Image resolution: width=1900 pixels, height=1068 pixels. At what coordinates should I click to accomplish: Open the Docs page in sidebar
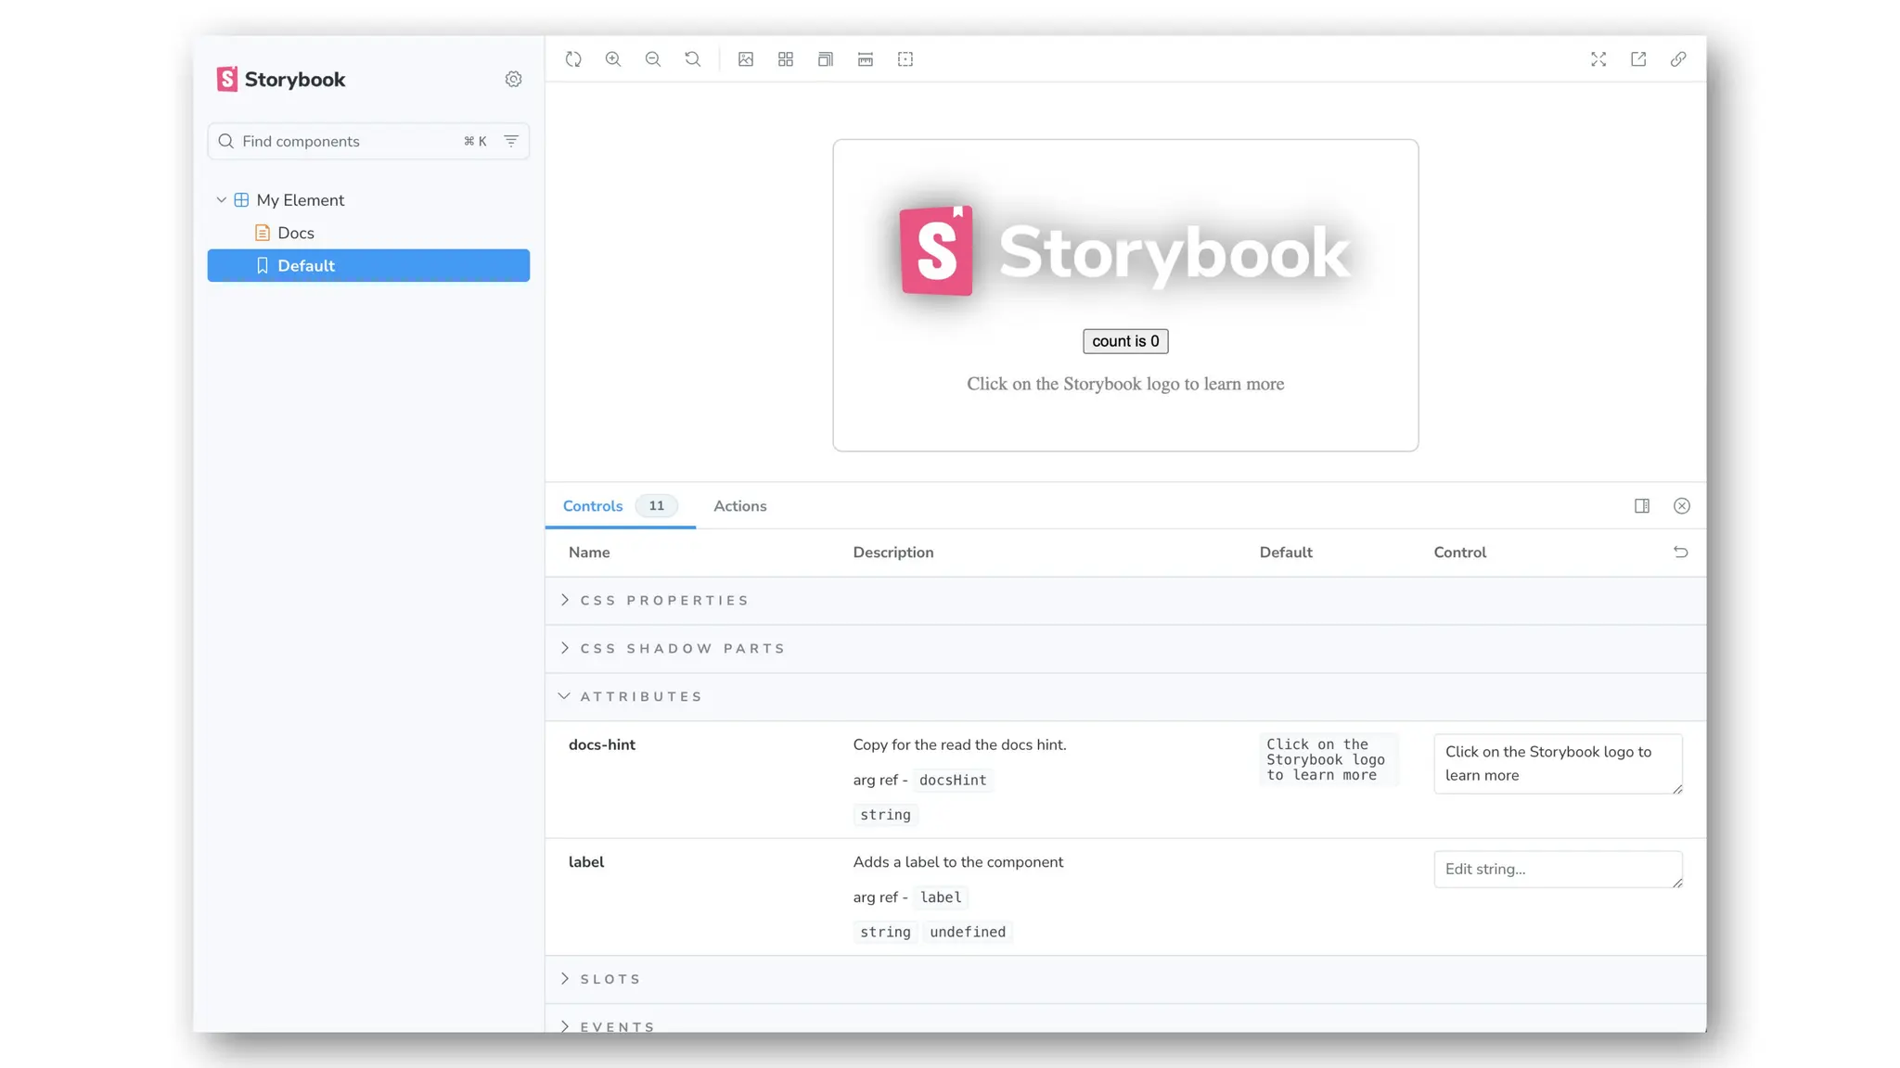295,233
